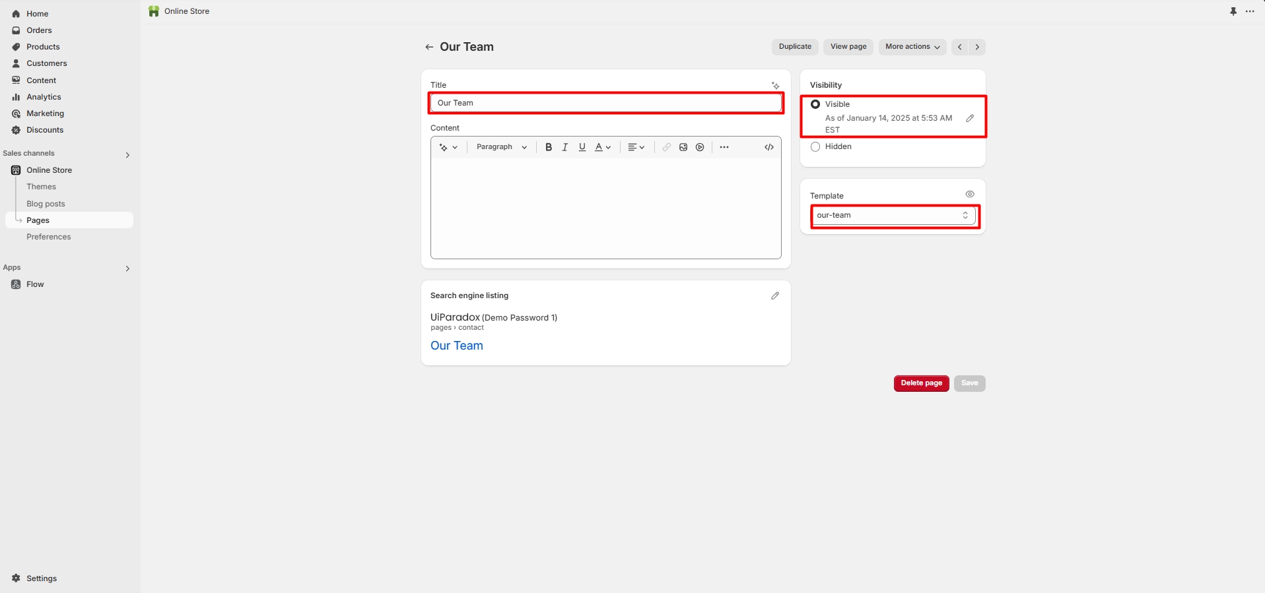Screen dimensions: 1265x593
Task: Edit the visibility date with pencil icon
Action: pos(970,118)
